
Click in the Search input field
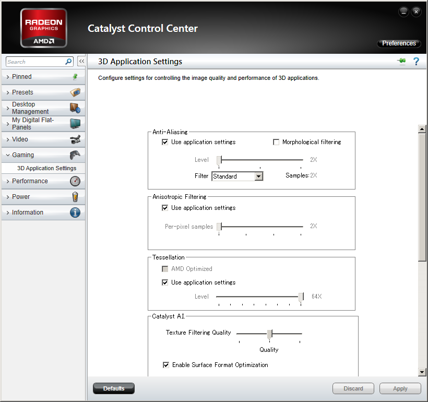[x=35, y=62]
